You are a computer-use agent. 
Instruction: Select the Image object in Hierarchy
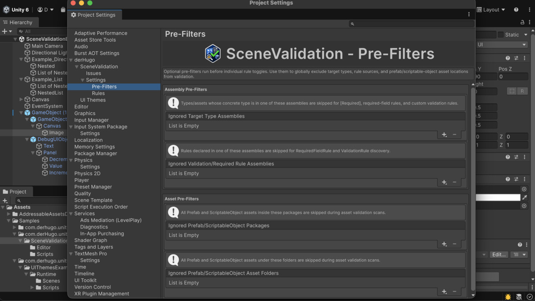(56, 133)
